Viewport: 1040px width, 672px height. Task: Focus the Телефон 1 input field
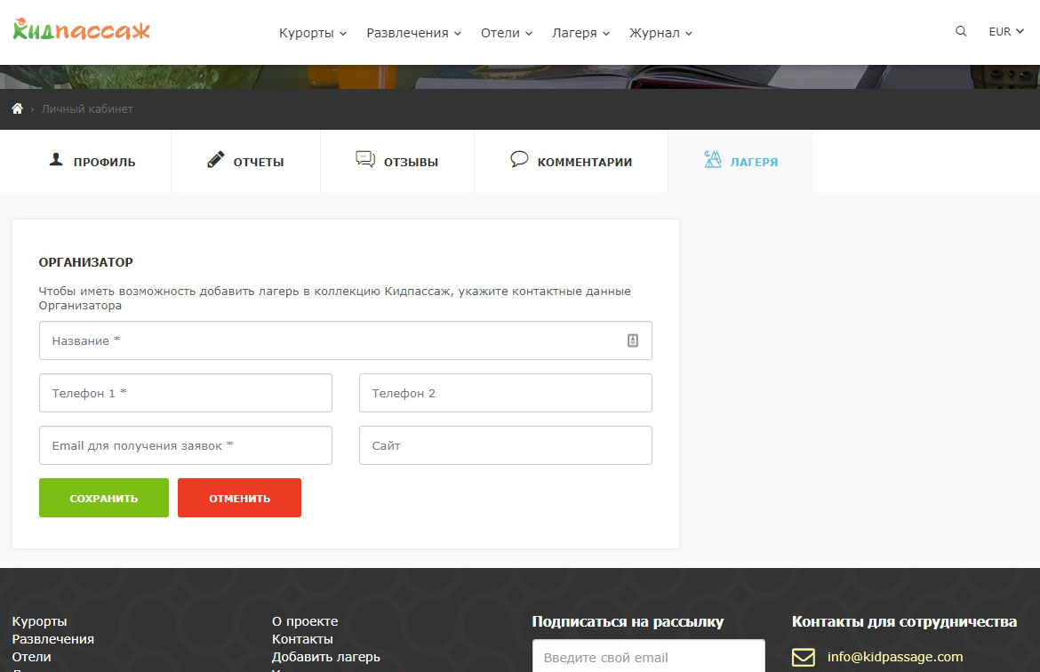point(186,393)
